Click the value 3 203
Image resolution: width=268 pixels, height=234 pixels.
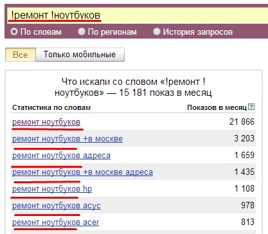click(x=244, y=138)
